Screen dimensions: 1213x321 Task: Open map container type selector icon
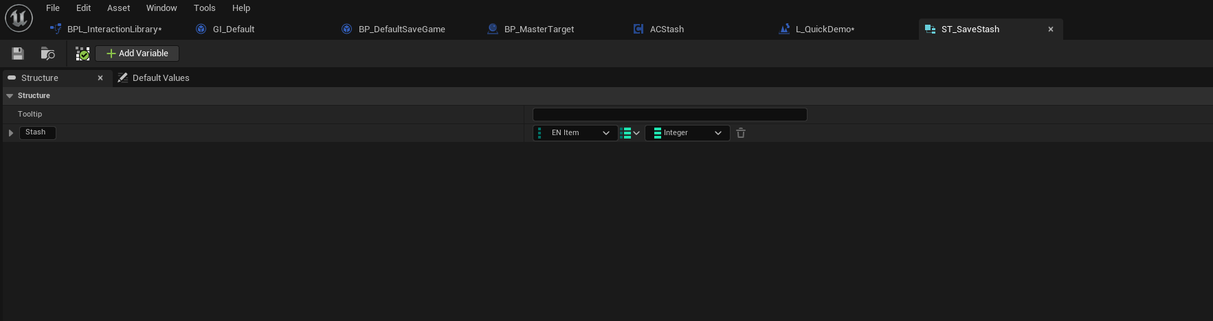point(630,133)
